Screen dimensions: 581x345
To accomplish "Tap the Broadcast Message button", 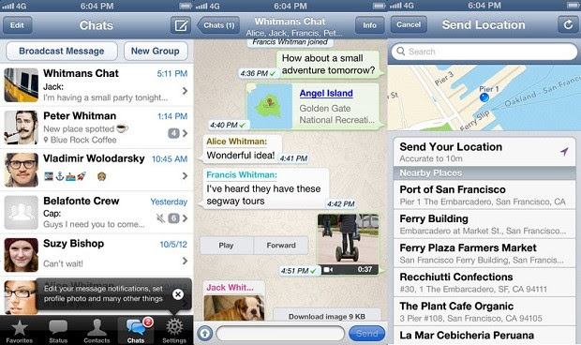I will coord(62,52).
